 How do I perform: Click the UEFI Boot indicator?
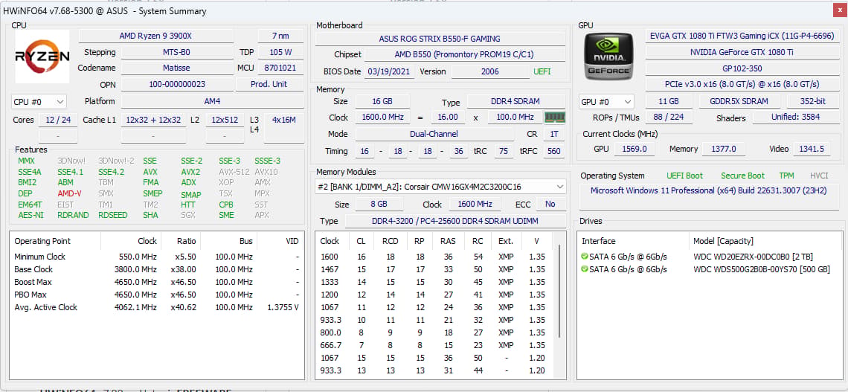[684, 176]
